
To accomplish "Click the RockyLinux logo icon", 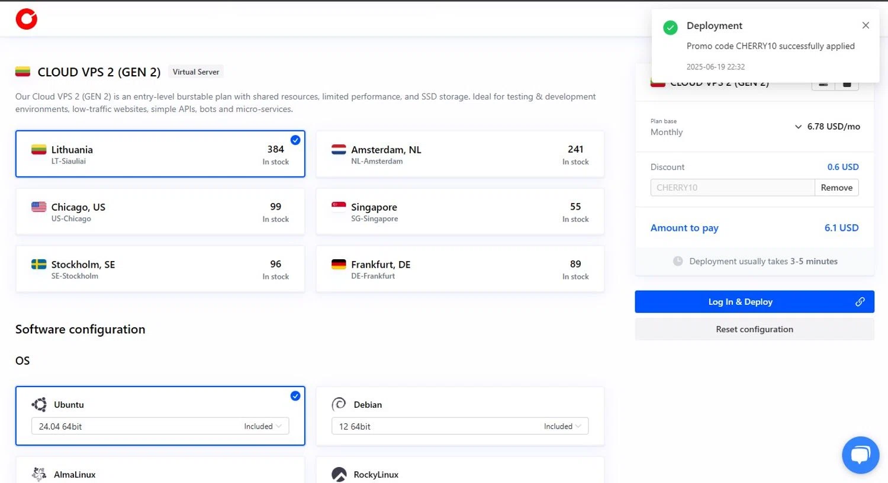I will 339,474.
